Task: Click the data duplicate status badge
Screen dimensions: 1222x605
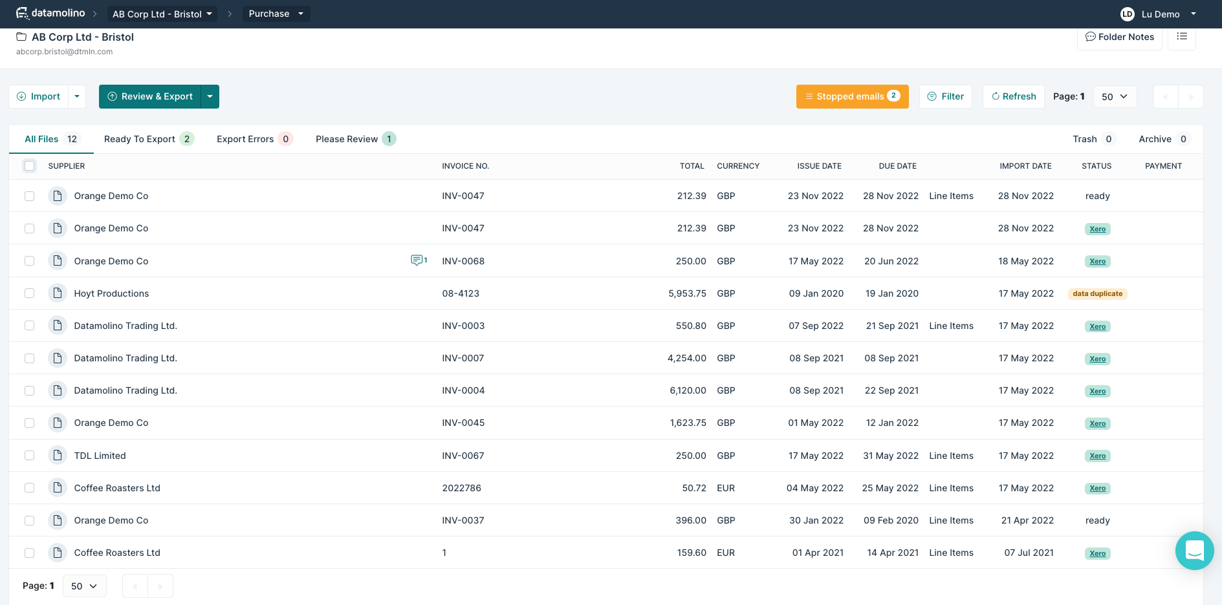Action: (1098, 293)
